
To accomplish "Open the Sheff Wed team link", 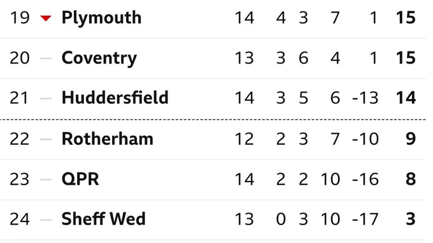I will click(x=104, y=219).
